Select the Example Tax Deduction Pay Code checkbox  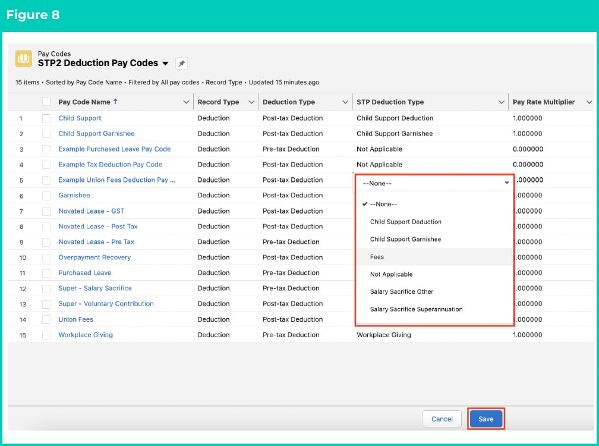(x=46, y=165)
